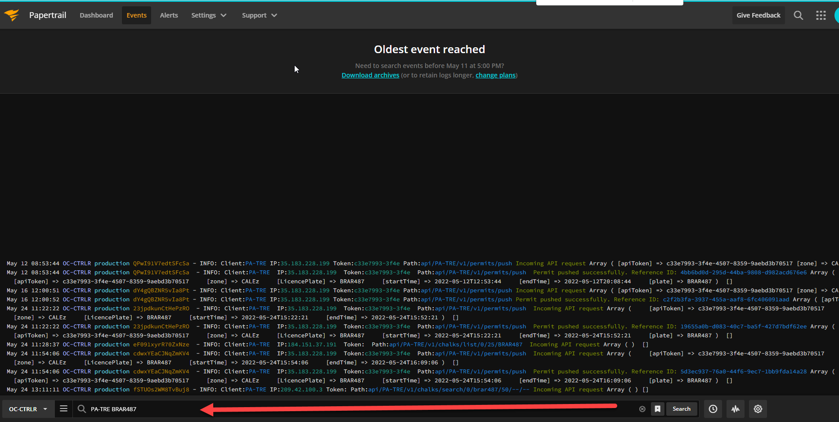Click the Give Feedback button
839x422 pixels.
(x=758, y=15)
